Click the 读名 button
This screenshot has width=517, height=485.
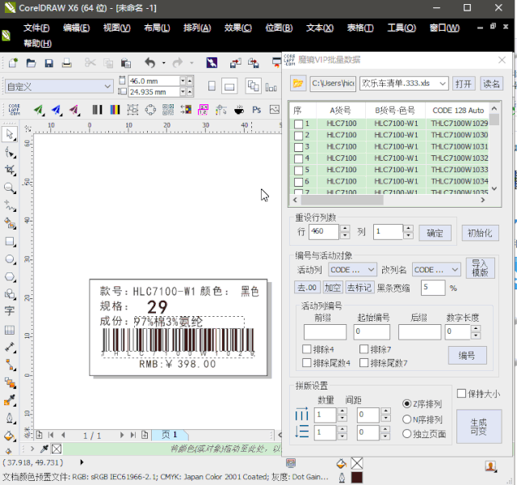coord(491,84)
